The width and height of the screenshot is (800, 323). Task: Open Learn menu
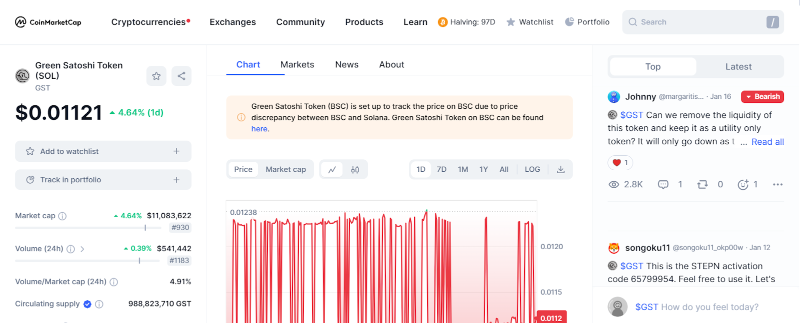click(x=415, y=22)
